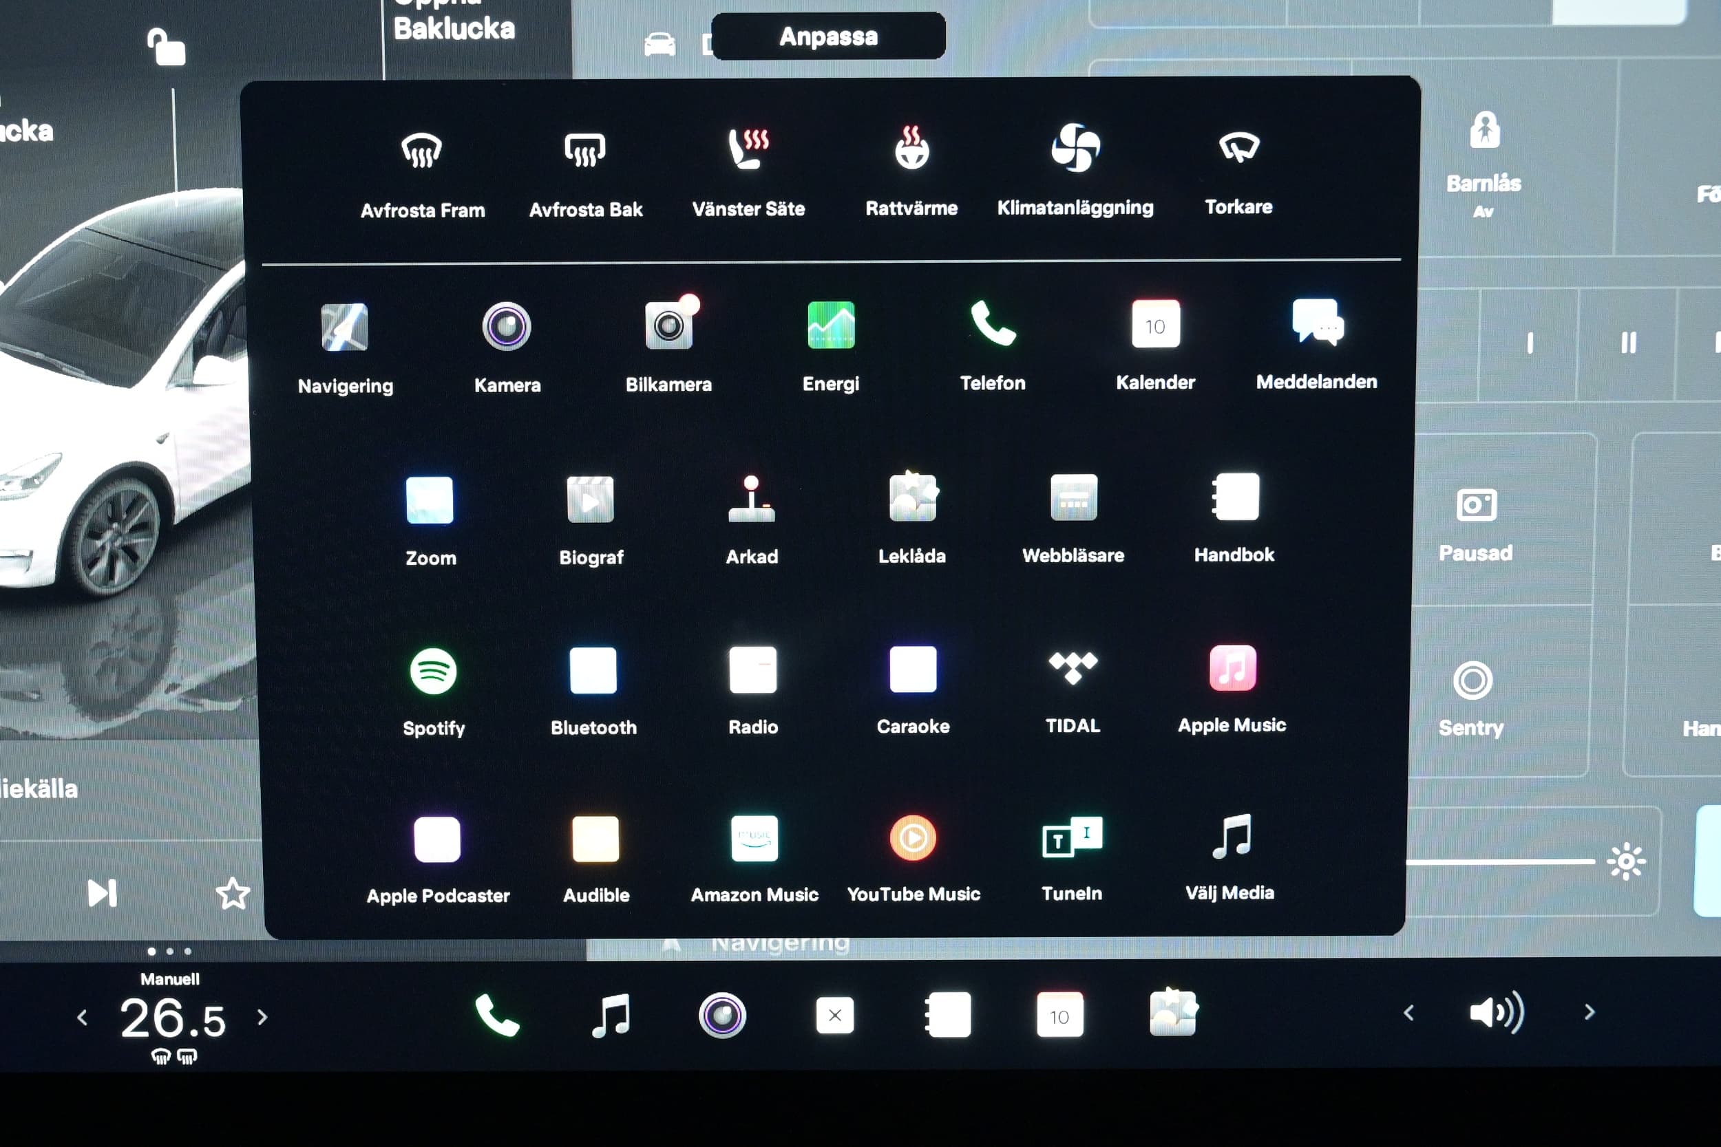Tap the 26.5 temperature display
Screen dimensions: 1721x1147
[173, 1018]
